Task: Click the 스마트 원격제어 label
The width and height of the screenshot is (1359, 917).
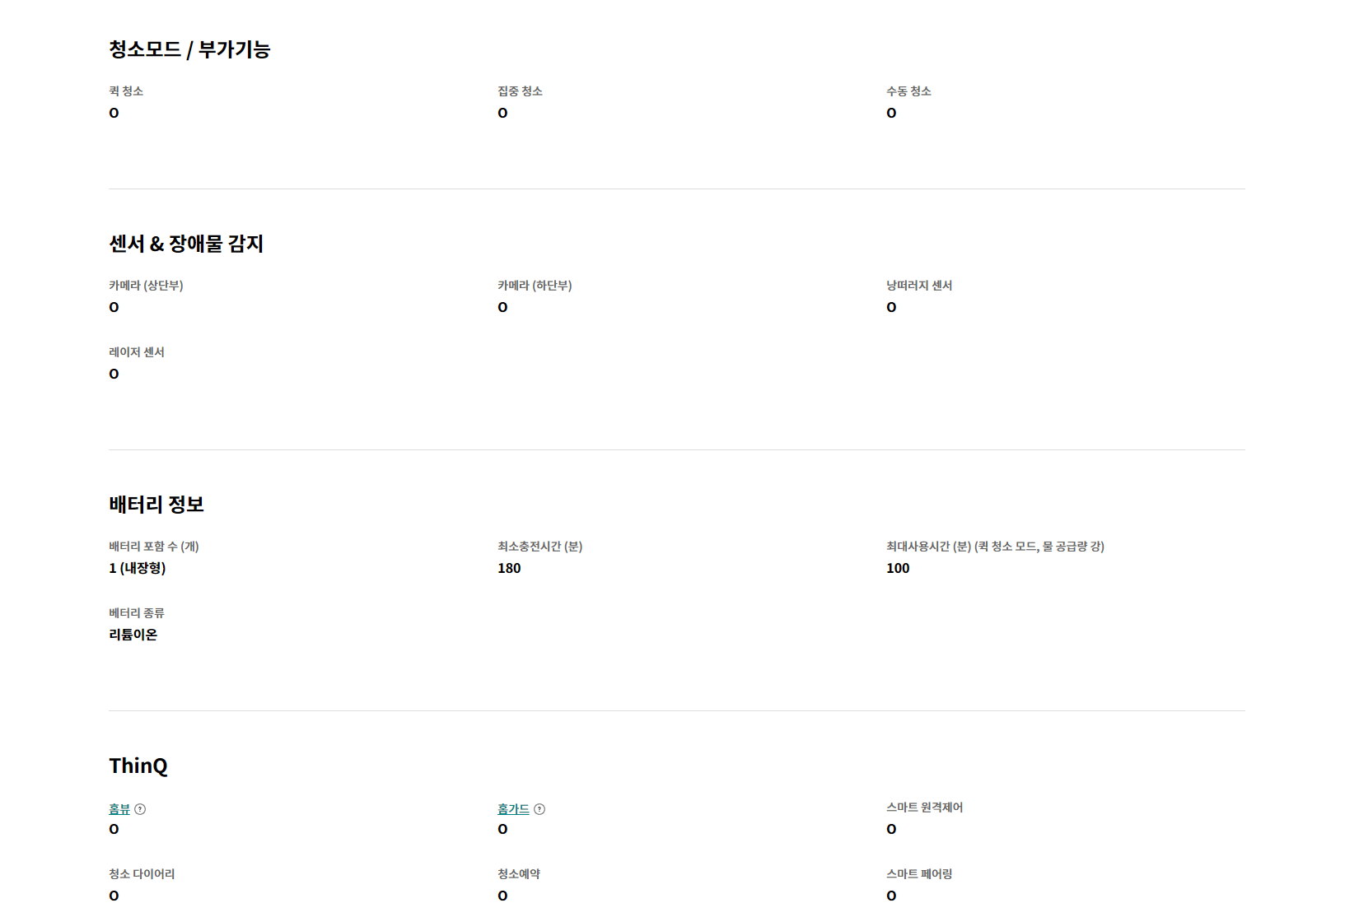Action: (924, 808)
